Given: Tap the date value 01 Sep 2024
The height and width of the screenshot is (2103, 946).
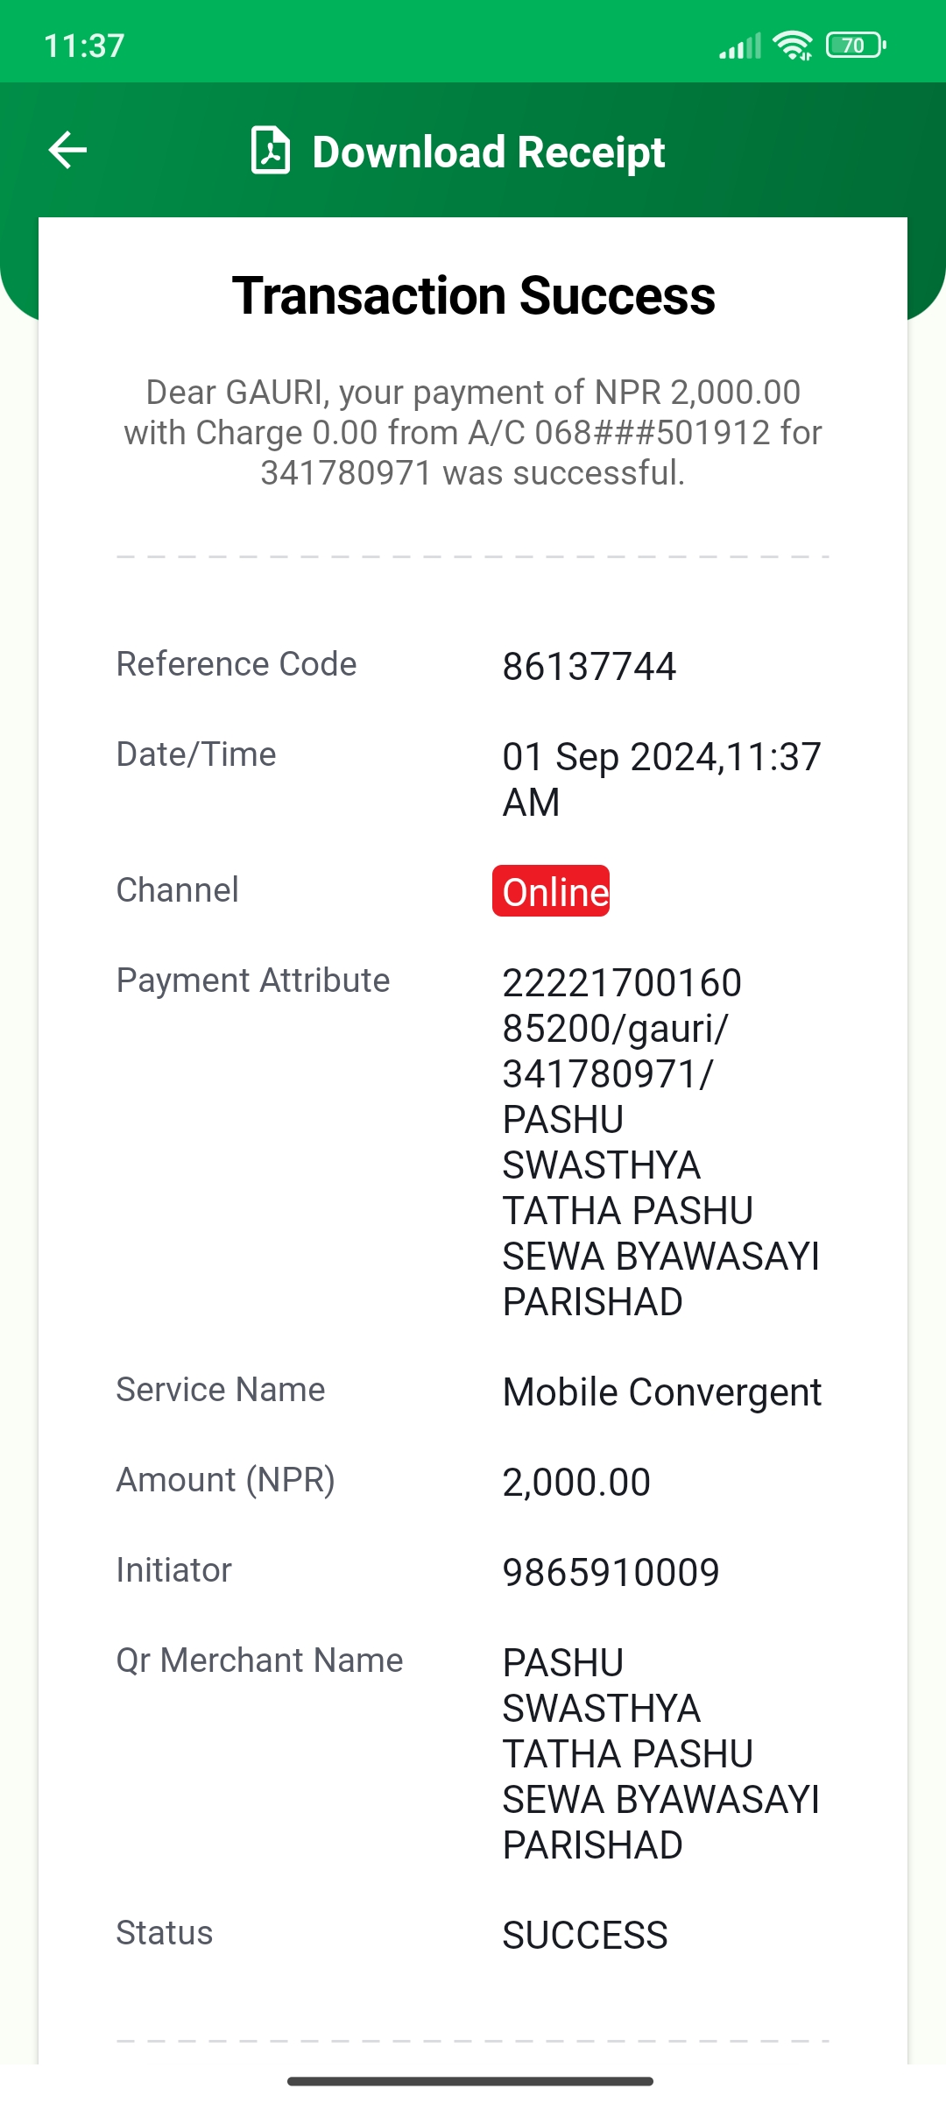Looking at the screenshot, I should click(613, 756).
